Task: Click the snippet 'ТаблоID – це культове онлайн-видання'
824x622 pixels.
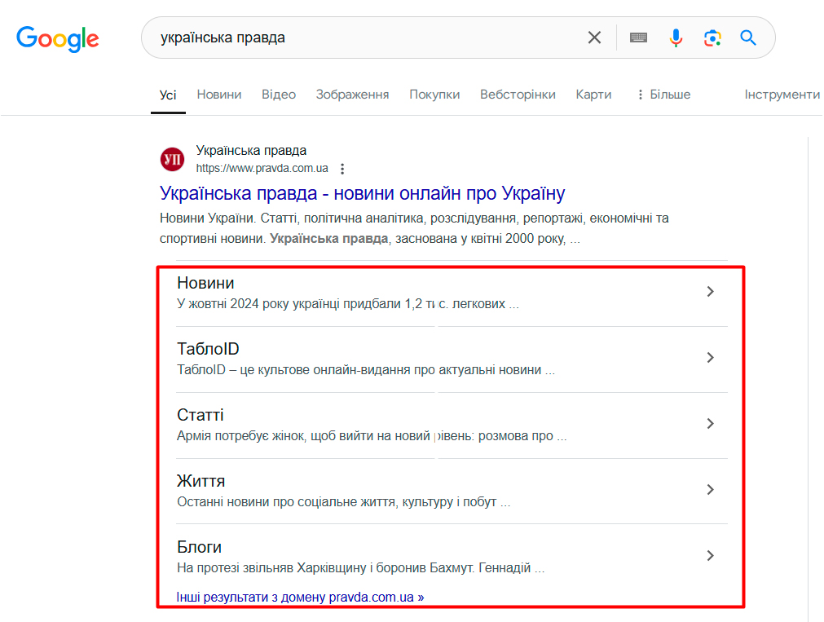Action: (366, 369)
